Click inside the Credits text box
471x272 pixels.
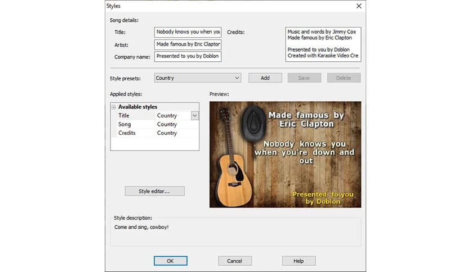tap(323, 44)
